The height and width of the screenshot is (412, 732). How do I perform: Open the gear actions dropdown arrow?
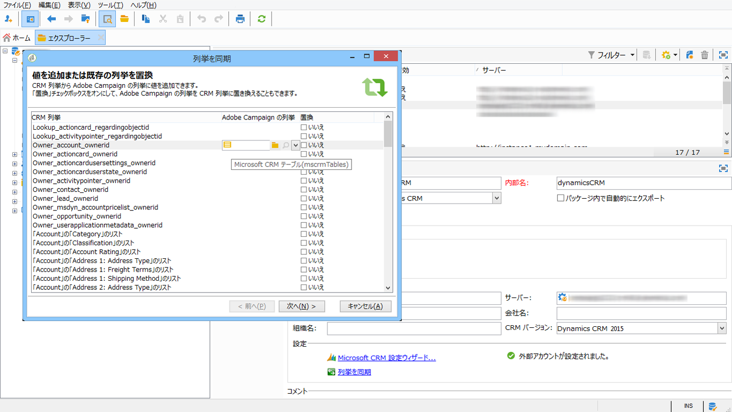(x=676, y=55)
